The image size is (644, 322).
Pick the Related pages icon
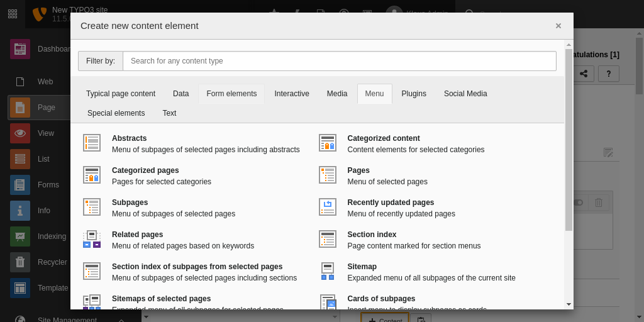pyautogui.click(x=92, y=239)
